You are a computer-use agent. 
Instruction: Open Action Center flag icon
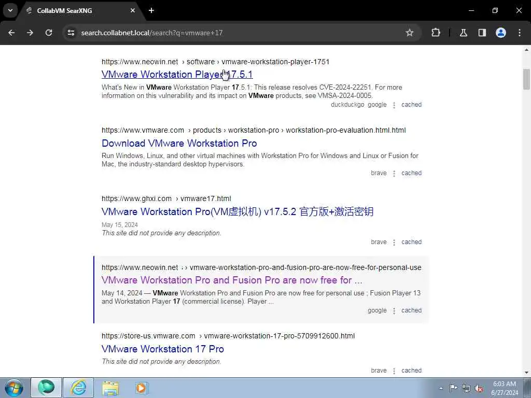(x=453, y=388)
